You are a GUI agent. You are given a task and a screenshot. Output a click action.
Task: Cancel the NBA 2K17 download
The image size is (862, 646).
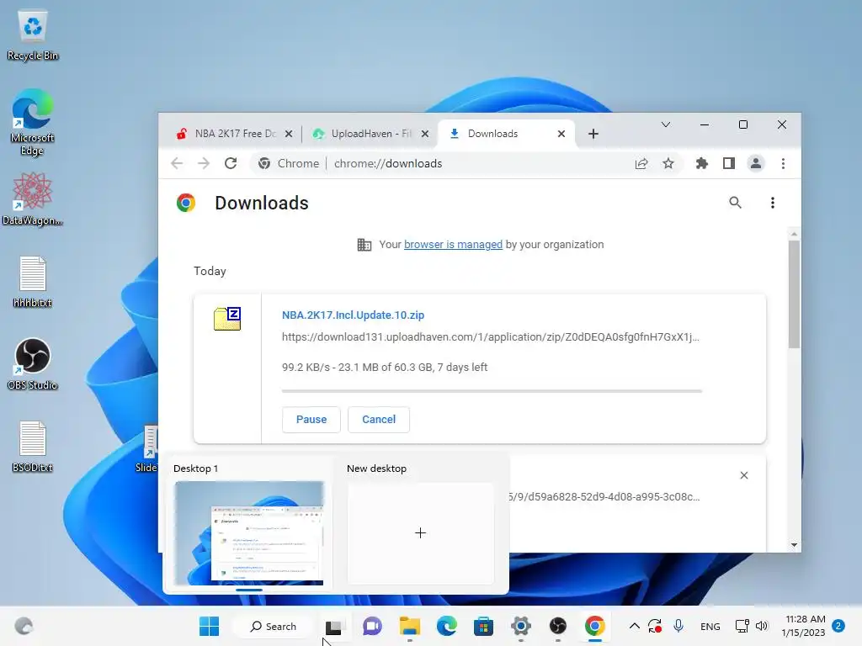click(x=379, y=419)
